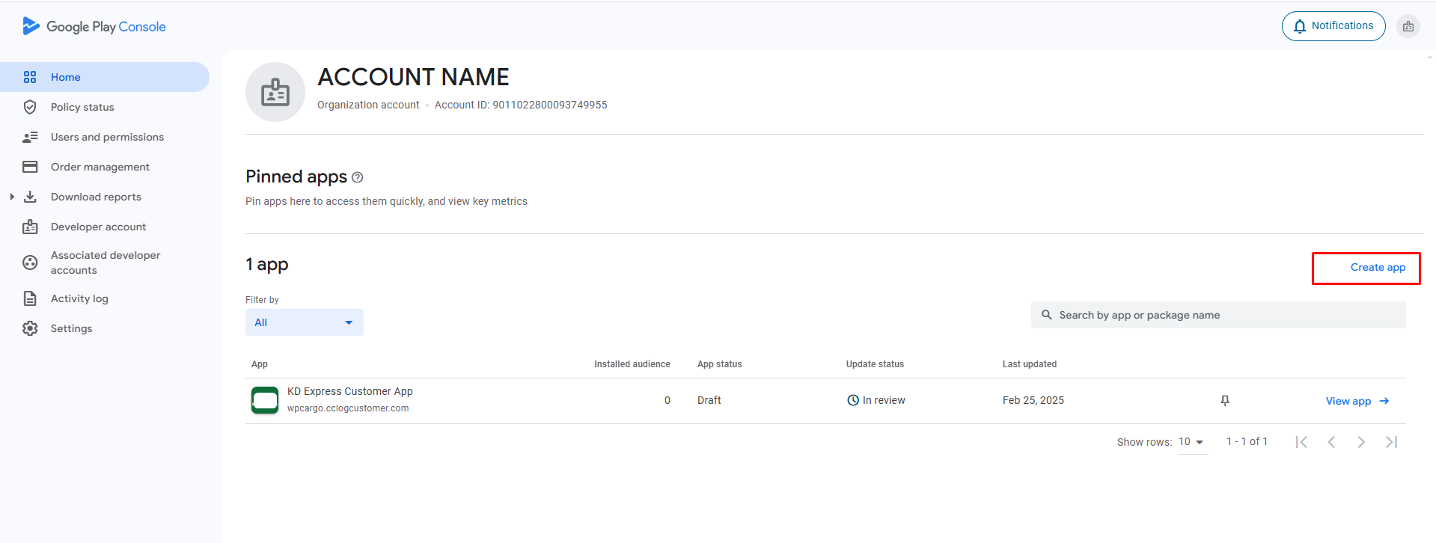Click the Policy status shield icon
The height and width of the screenshot is (543, 1436).
pos(30,107)
